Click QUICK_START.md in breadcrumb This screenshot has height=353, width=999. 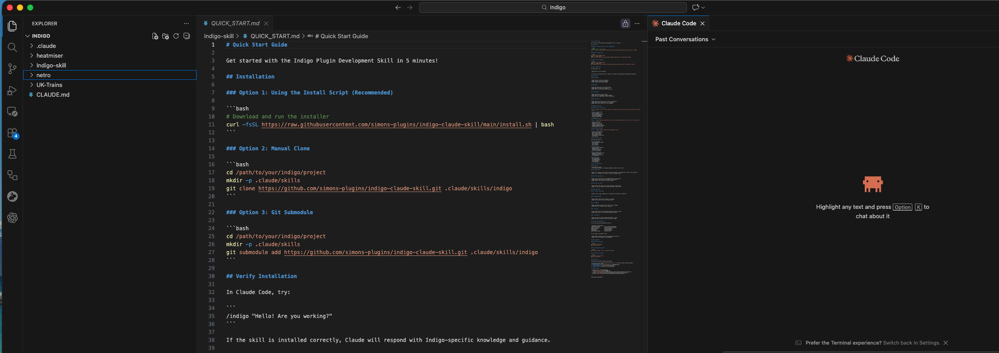[x=275, y=36]
